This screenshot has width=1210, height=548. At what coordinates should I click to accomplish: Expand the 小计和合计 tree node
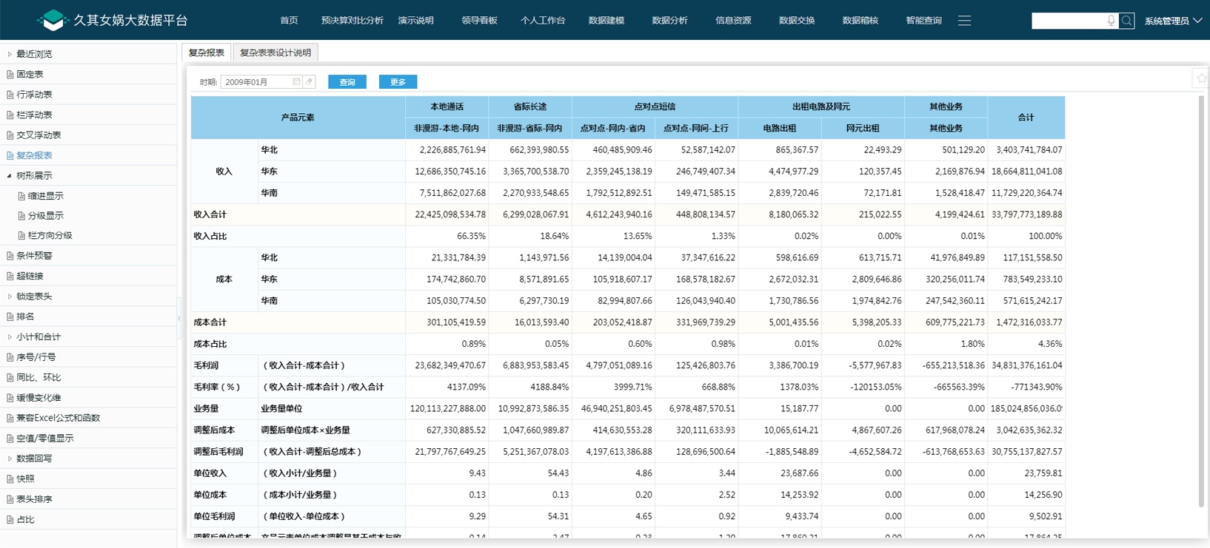coord(10,337)
